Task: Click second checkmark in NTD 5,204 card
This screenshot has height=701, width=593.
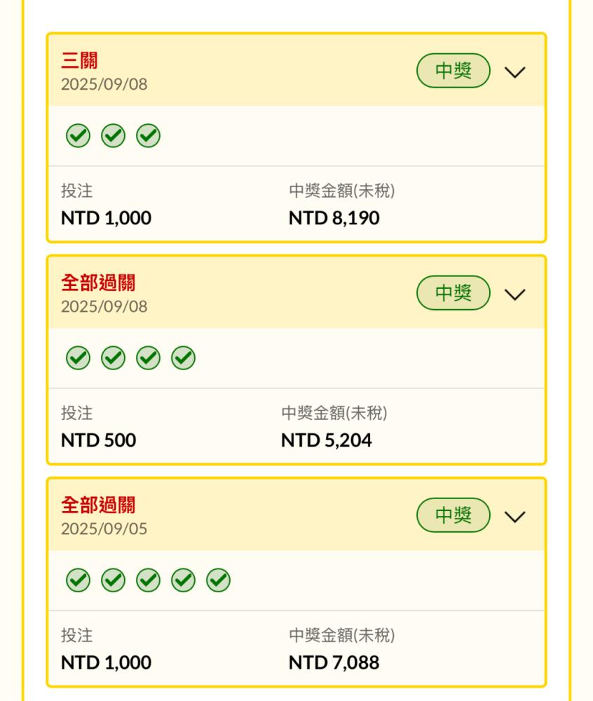Action: pos(113,358)
